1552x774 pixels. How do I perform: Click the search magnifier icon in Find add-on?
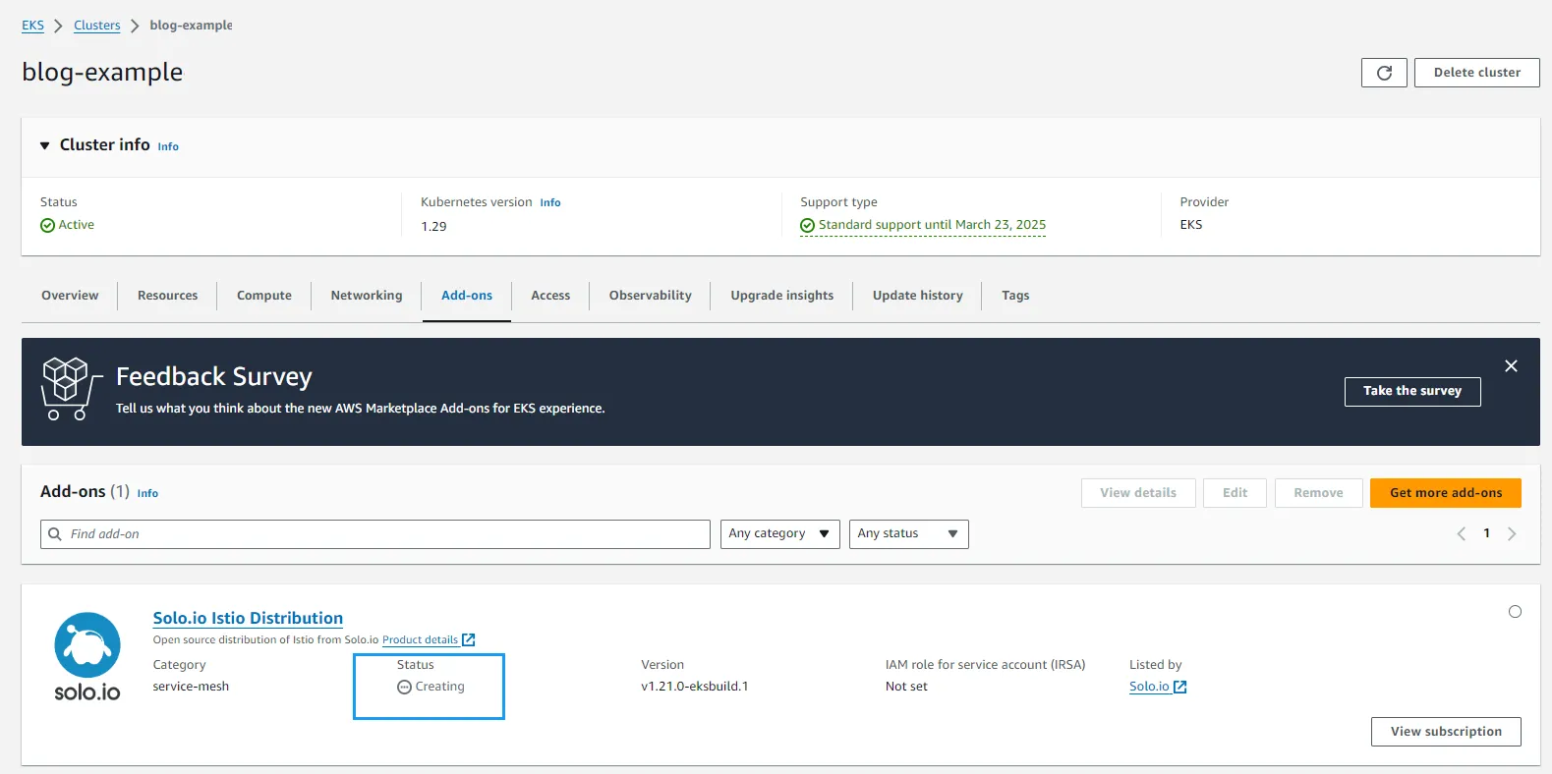55,534
